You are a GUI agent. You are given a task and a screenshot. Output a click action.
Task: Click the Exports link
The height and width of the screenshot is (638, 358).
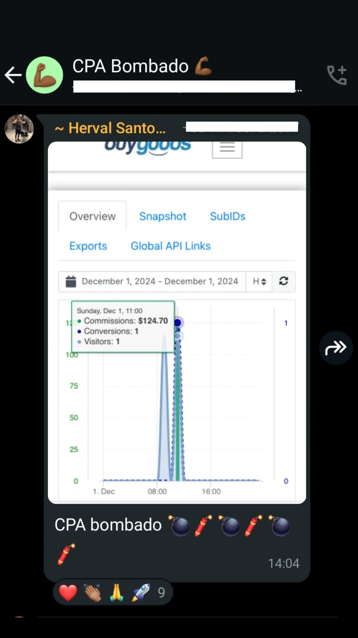pyautogui.click(x=88, y=246)
